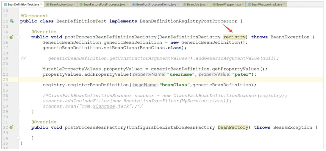Click the @Override annotation on line 31
The height and width of the screenshot is (151, 326).
point(44,122)
